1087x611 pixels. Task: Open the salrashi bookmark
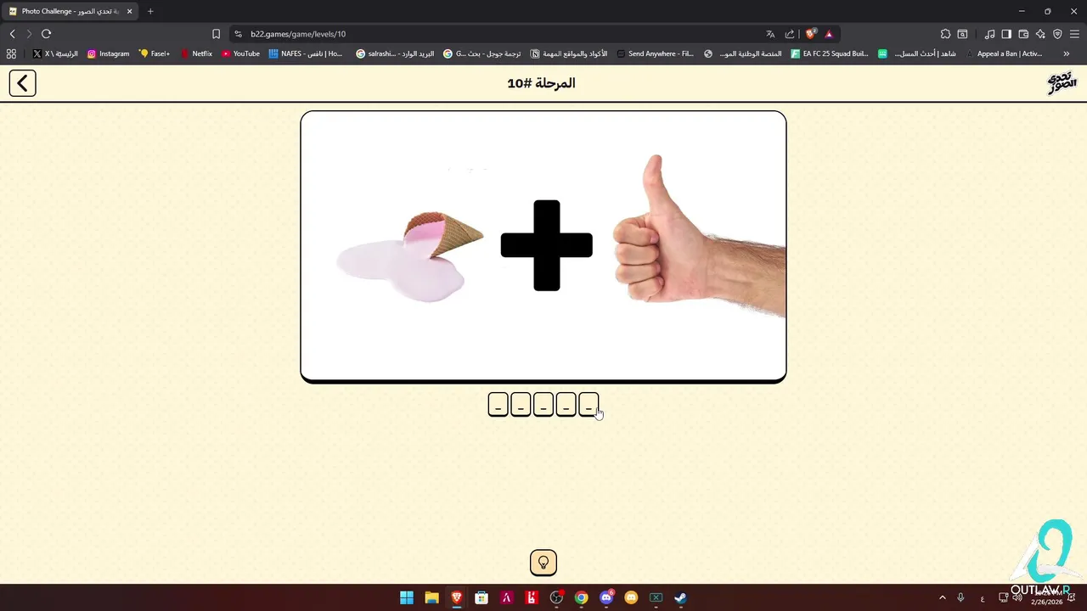395,53
